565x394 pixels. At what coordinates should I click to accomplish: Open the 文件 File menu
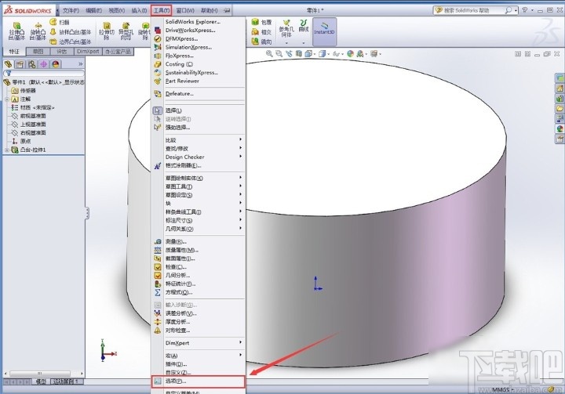[71, 10]
